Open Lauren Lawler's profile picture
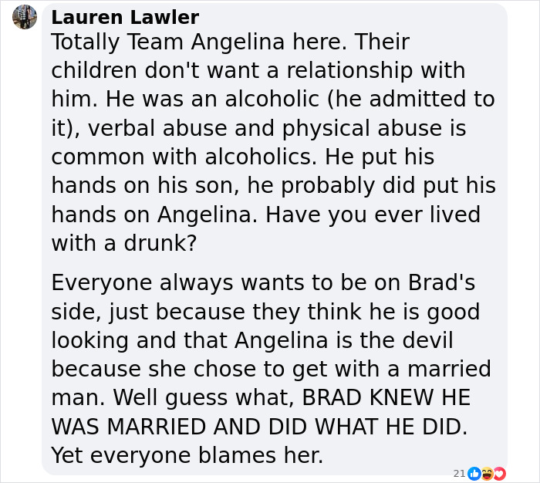Viewport: 540px width, 483px height. (x=25, y=17)
